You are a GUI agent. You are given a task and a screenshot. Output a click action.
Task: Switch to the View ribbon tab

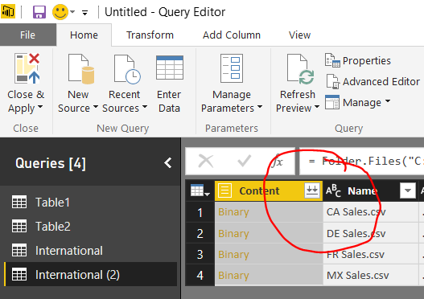(299, 35)
